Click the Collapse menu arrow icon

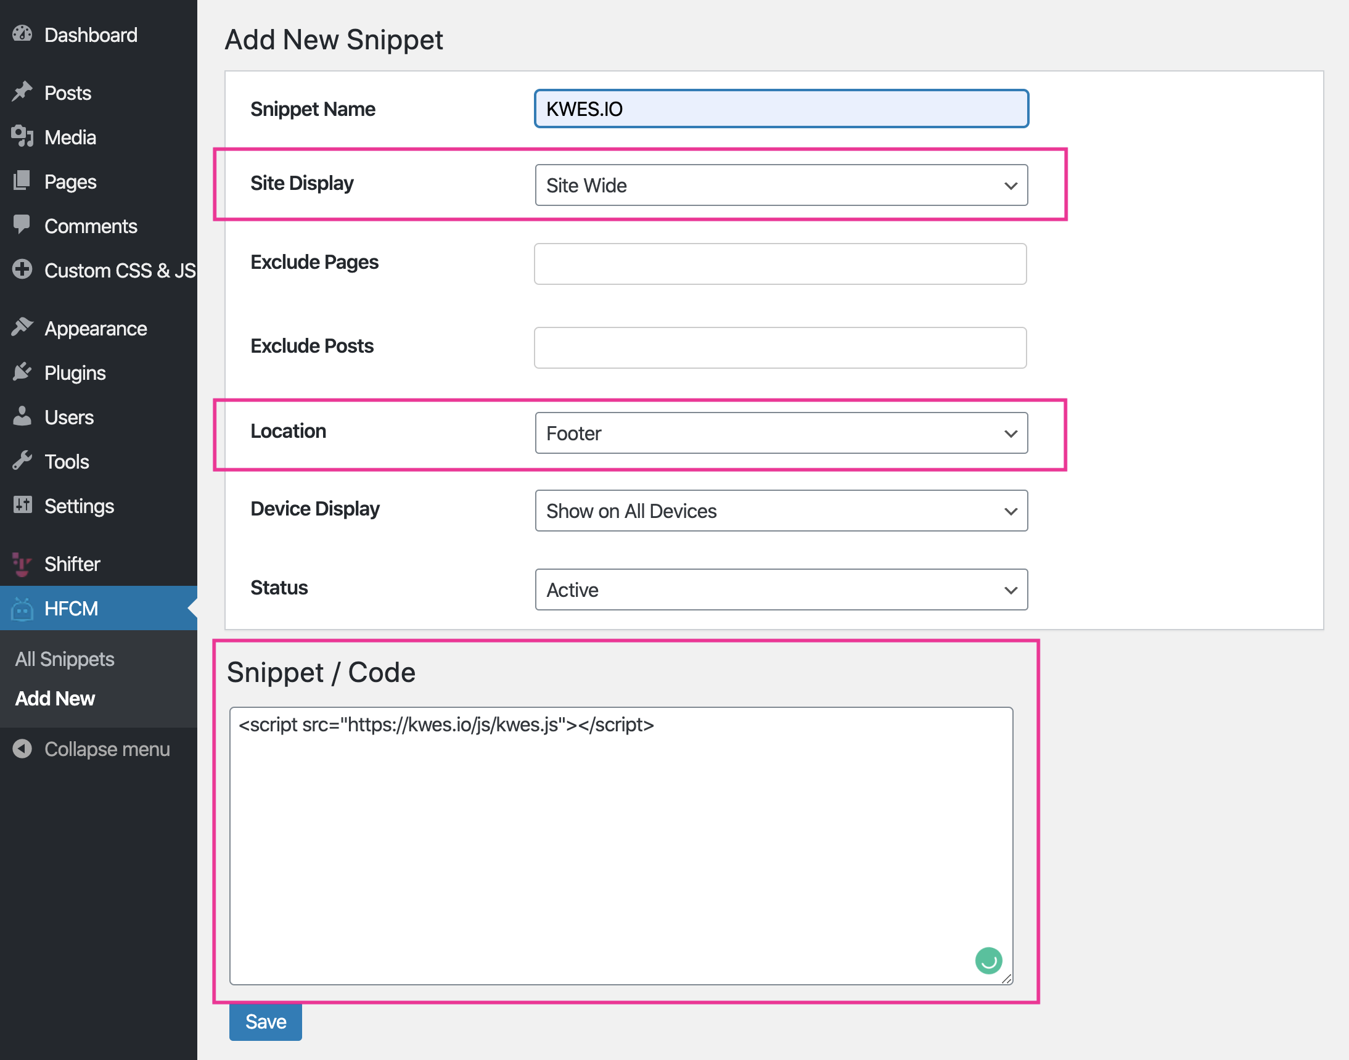coord(22,749)
